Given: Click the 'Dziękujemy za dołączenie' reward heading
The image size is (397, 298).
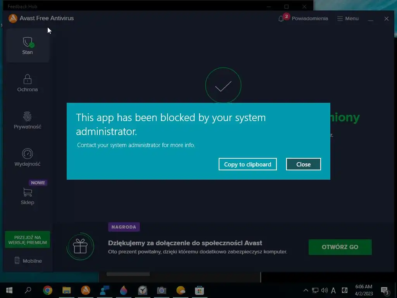Looking at the screenshot, I should coord(185,243).
